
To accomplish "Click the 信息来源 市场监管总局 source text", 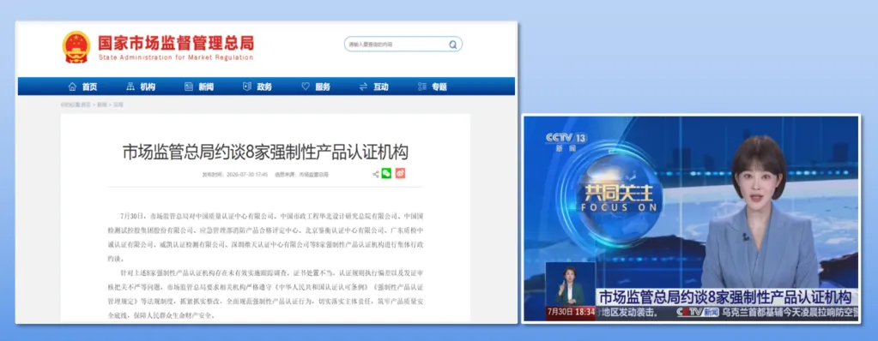I will tap(301, 175).
